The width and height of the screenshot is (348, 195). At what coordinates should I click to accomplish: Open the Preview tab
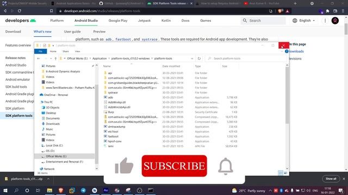100,31
